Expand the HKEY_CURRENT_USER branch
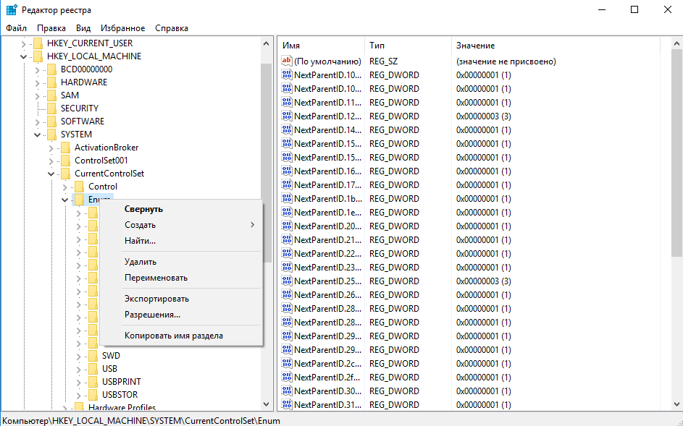 pos(24,43)
